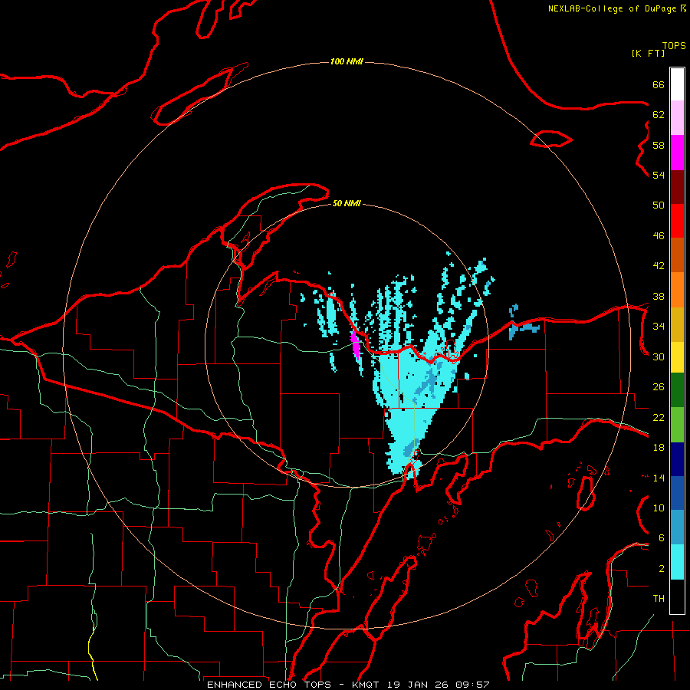Click the 14 legend value
Screen dimensions: 690x690
(659, 478)
